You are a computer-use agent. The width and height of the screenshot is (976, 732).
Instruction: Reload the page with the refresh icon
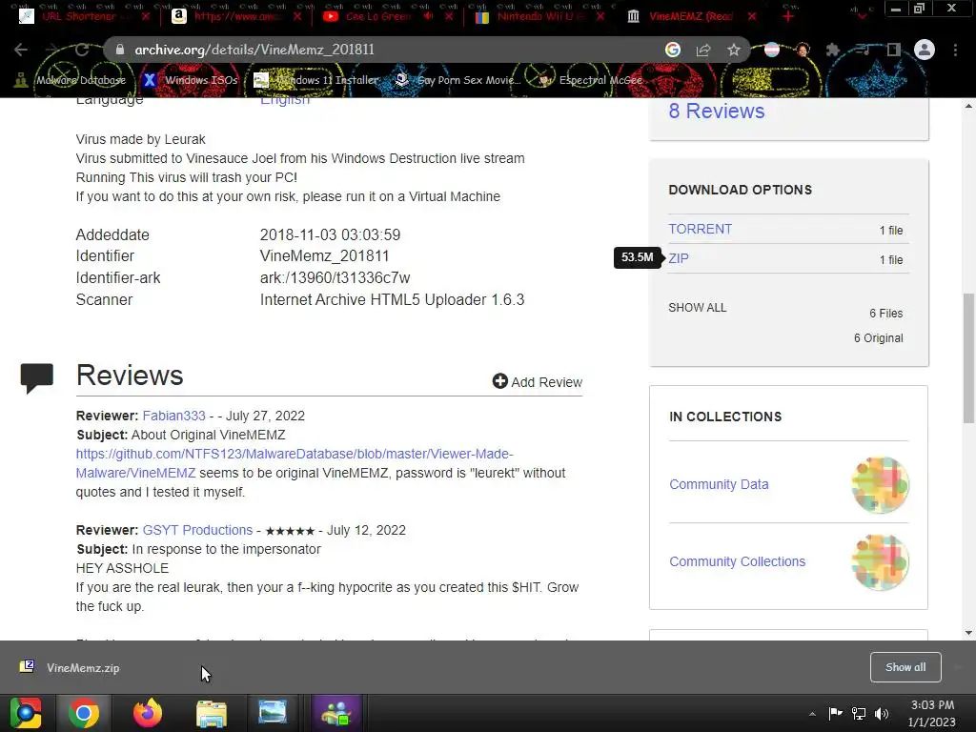(82, 50)
